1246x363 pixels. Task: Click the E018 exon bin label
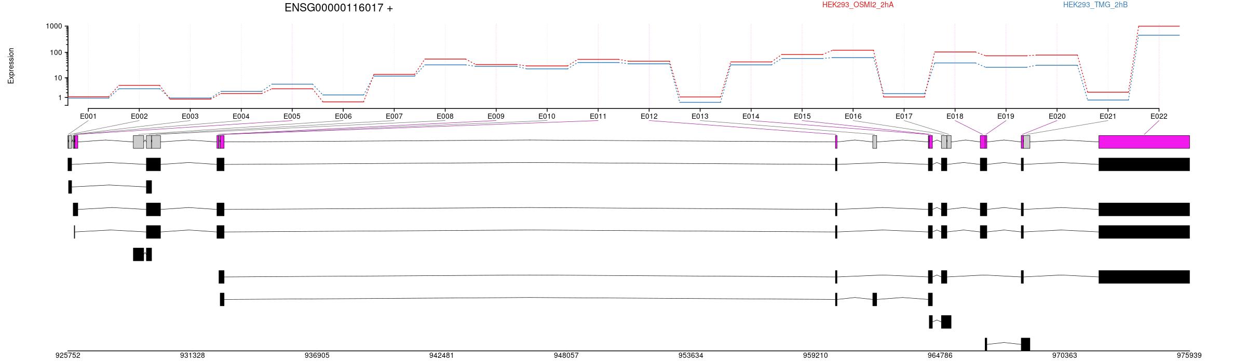pos(955,116)
